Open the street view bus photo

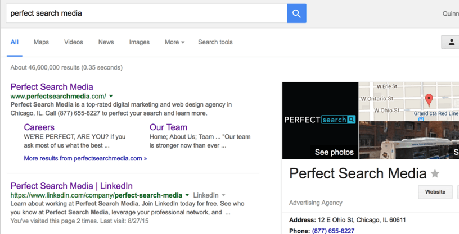coord(409,140)
